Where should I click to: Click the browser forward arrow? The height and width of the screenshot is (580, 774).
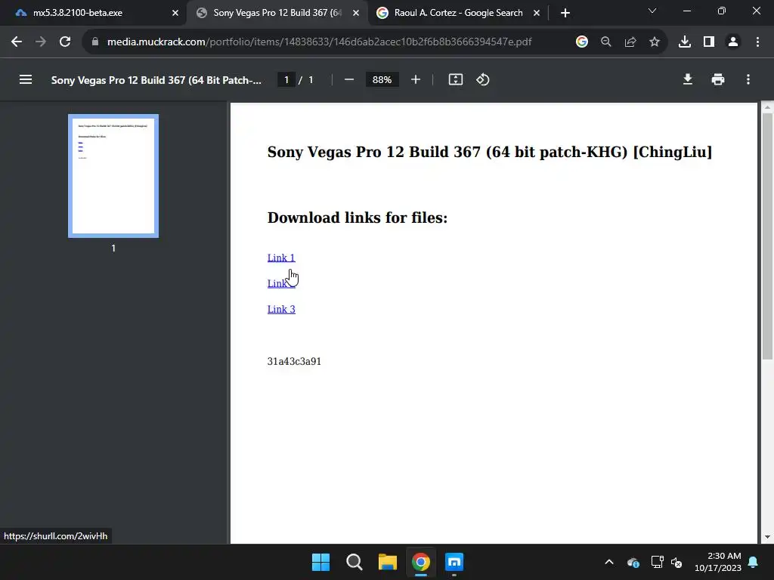coord(41,42)
